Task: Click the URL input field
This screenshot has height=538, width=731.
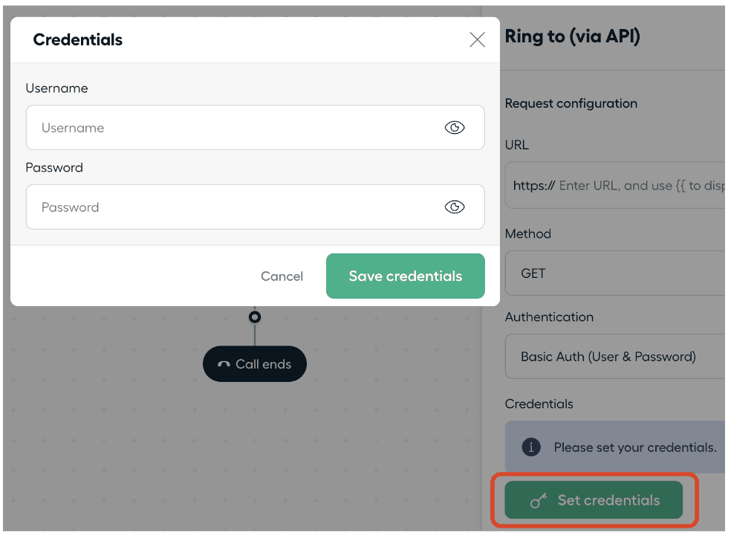Action: [639, 186]
